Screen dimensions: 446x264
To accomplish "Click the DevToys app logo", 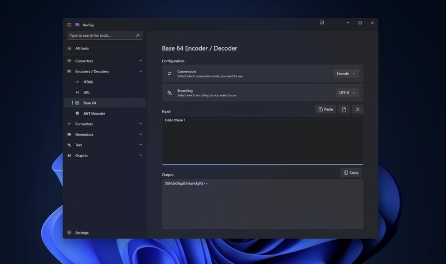I will pos(77,25).
